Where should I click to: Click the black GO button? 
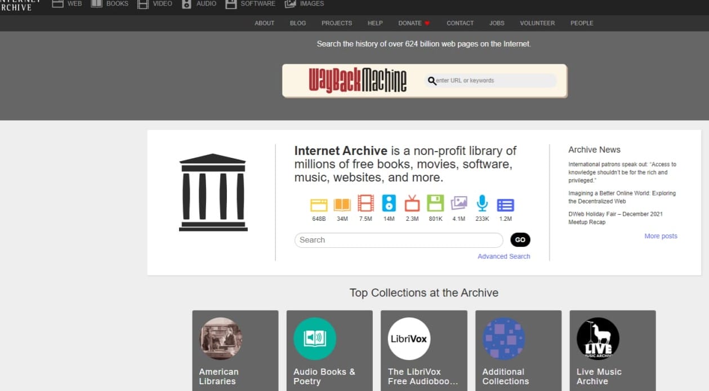point(520,240)
